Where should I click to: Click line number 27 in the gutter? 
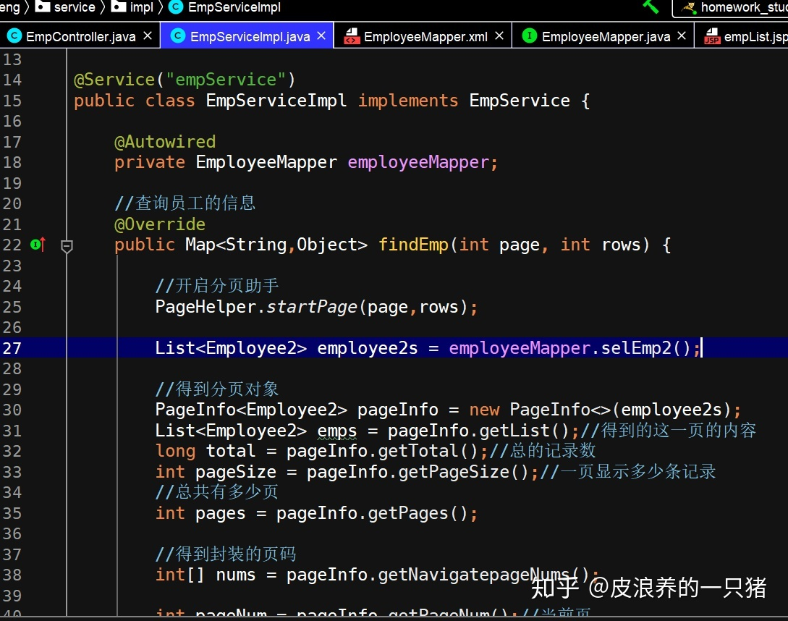point(12,348)
